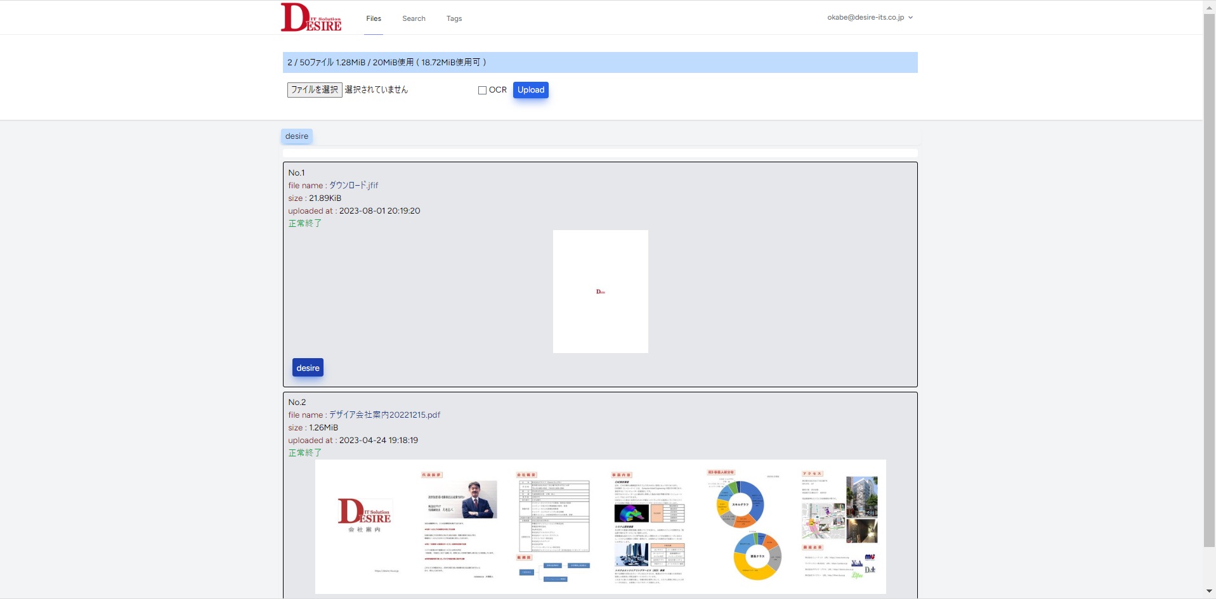The height and width of the screenshot is (599, 1216).
Task: Click the desire tag button in the No.1 card
Action: [x=308, y=368]
